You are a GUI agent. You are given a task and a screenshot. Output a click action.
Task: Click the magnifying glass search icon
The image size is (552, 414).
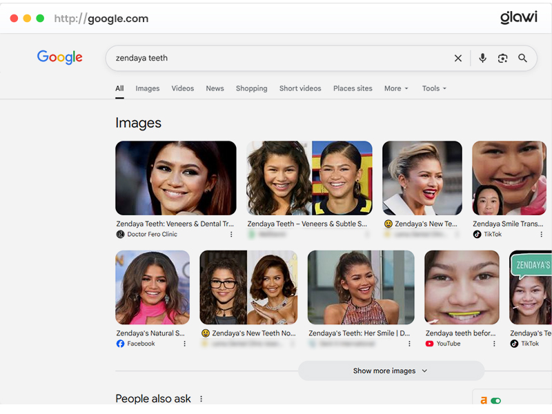click(522, 59)
